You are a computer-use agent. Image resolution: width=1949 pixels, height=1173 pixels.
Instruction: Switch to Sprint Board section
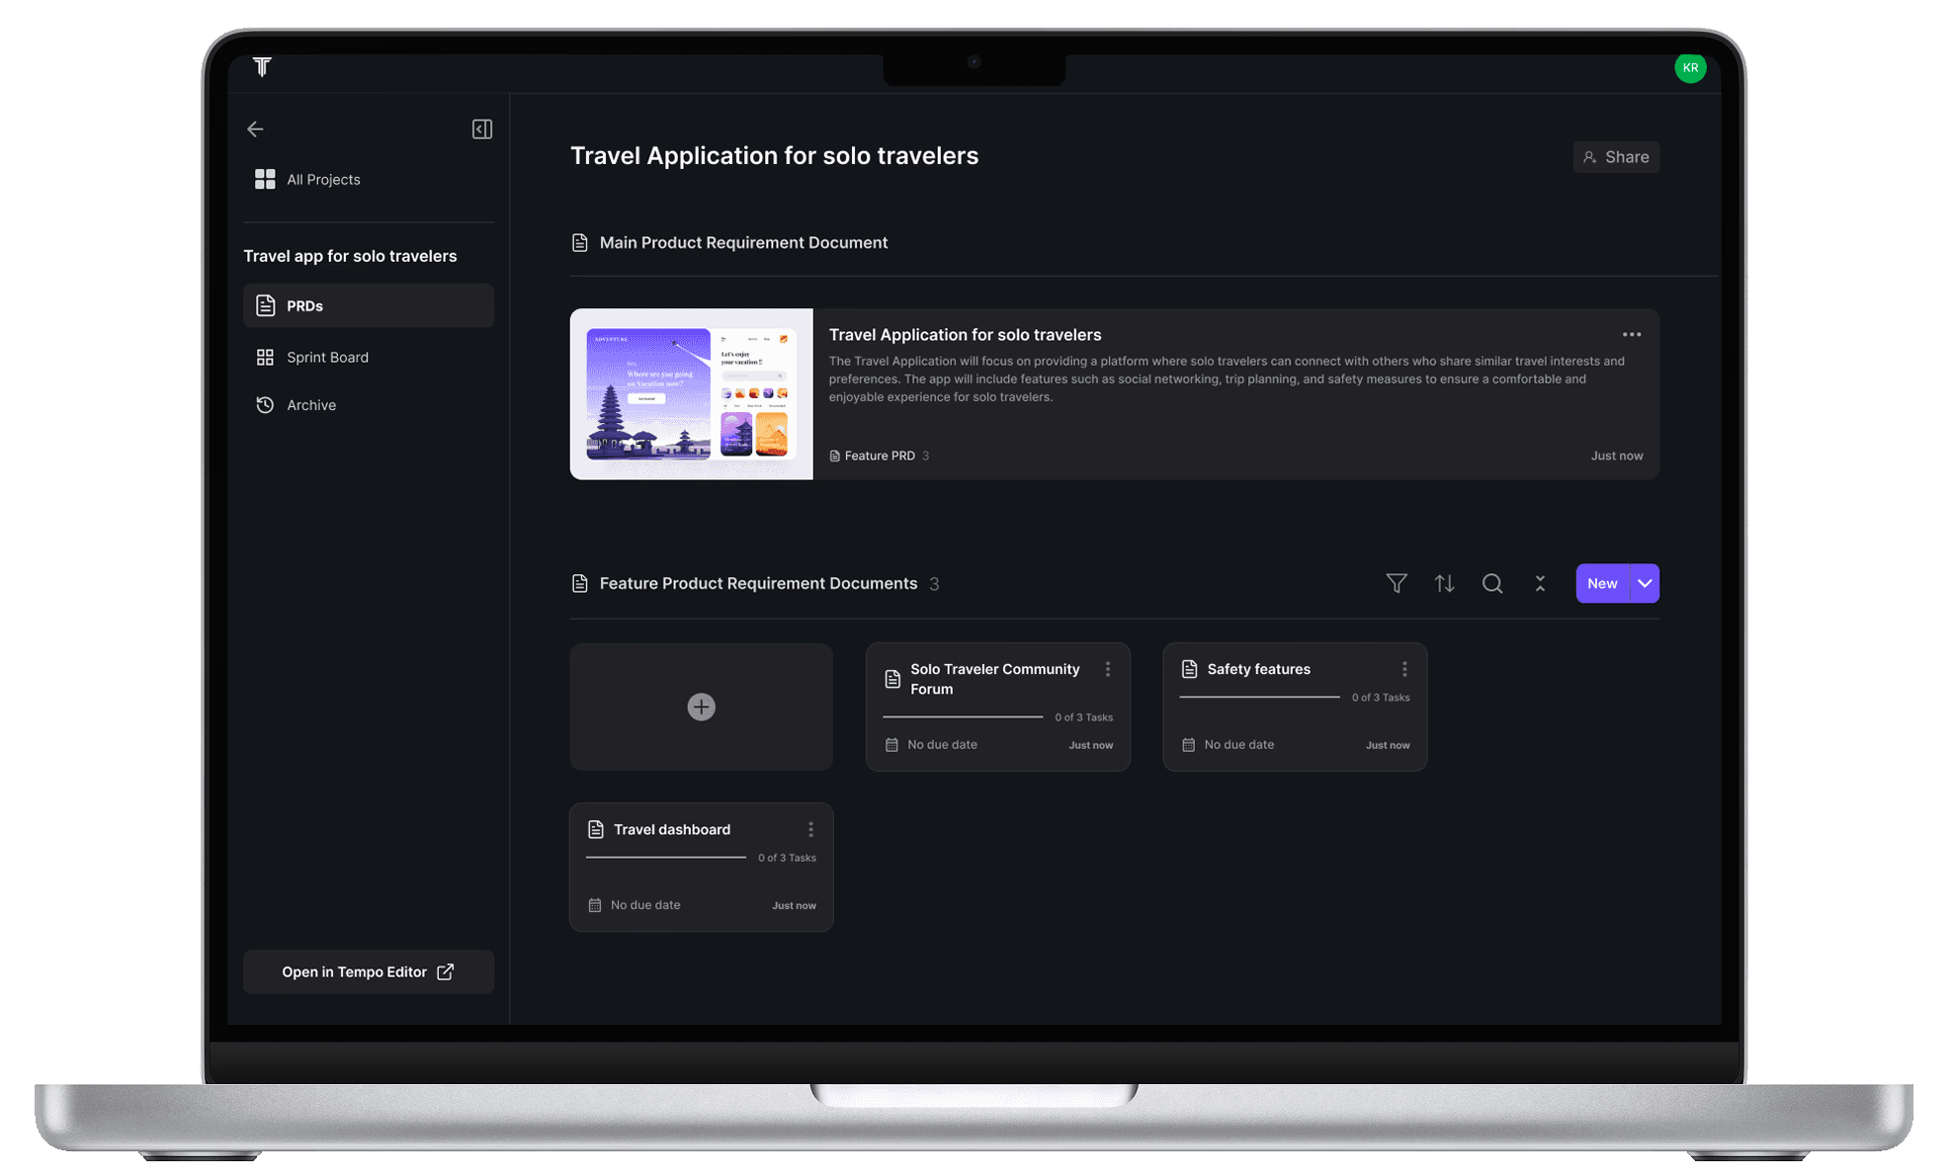pyautogui.click(x=327, y=358)
